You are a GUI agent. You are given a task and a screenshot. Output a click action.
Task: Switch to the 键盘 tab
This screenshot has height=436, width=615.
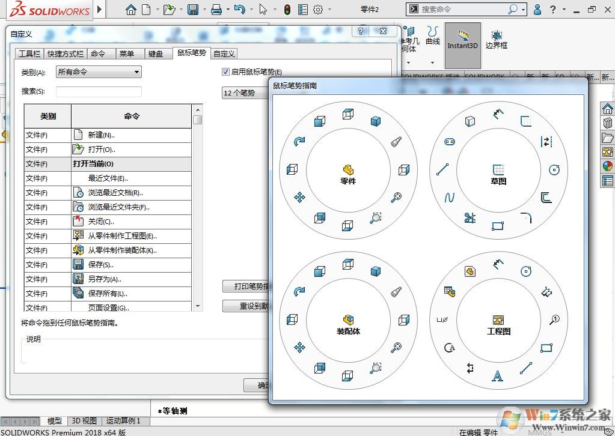[x=157, y=53]
